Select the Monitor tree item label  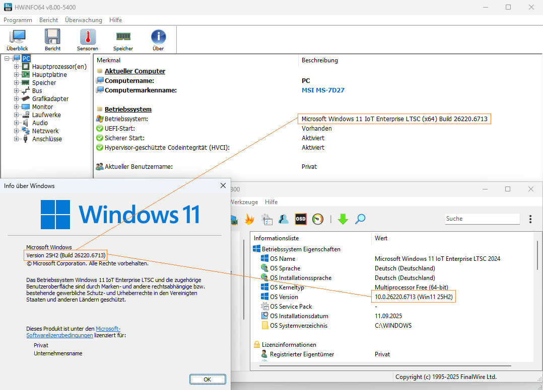coord(43,107)
